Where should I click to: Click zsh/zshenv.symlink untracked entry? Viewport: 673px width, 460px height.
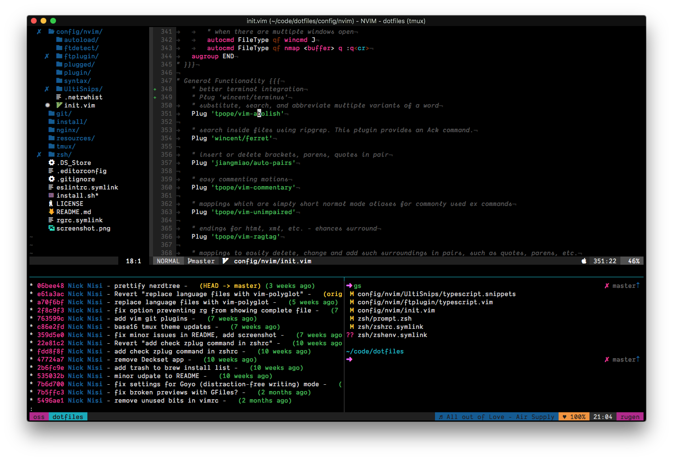(392, 335)
